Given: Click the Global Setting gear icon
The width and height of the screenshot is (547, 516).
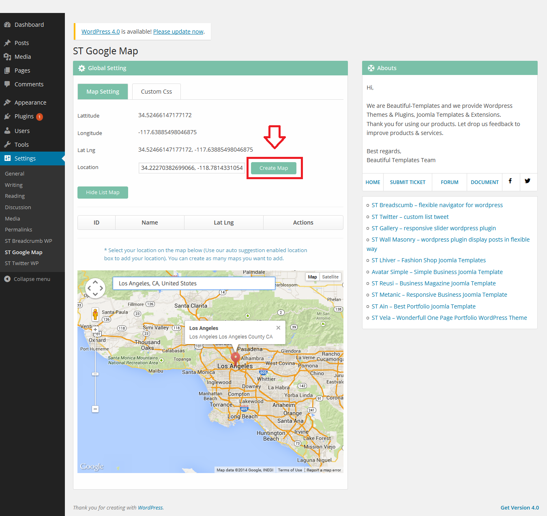Looking at the screenshot, I should point(82,68).
